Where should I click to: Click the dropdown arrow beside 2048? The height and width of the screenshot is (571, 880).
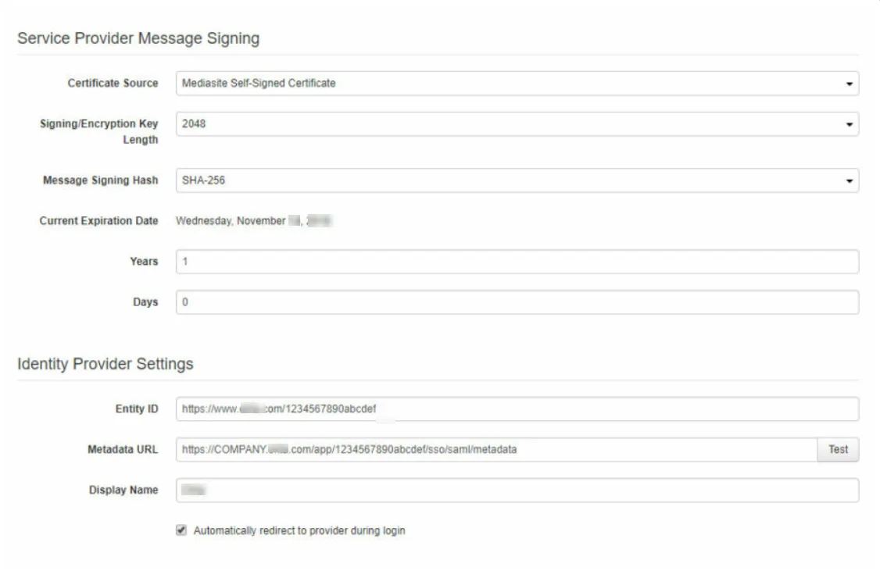(x=850, y=125)
